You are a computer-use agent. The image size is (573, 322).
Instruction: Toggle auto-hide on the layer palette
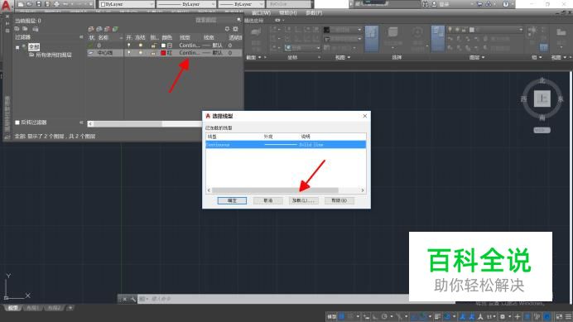(x=7, y=23)
